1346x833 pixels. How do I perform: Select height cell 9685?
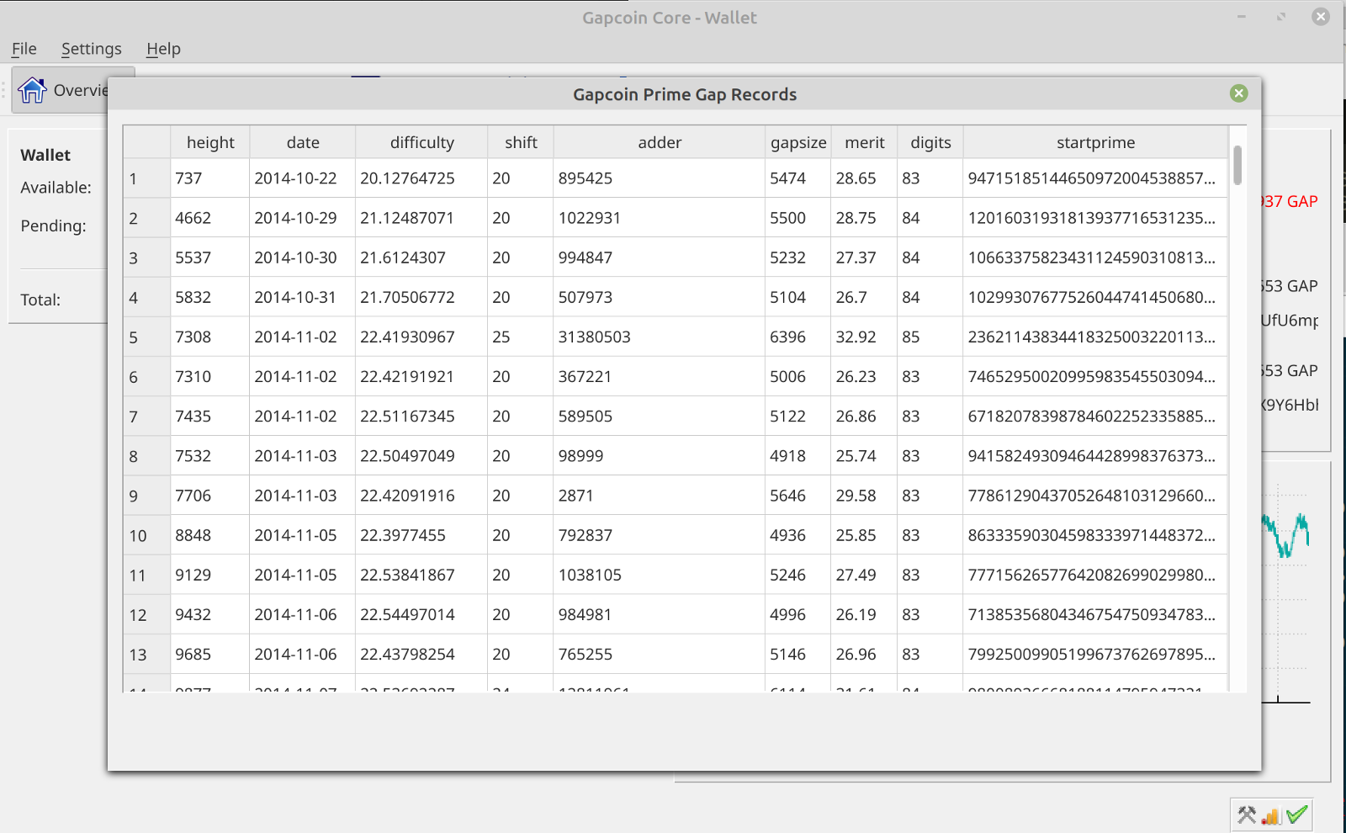tap(210, 654)
